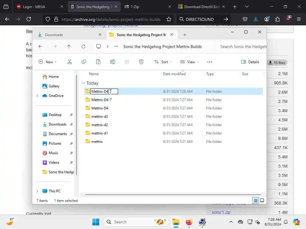Click the Copy icon in Explorer toolbar

tap(84, 62)
